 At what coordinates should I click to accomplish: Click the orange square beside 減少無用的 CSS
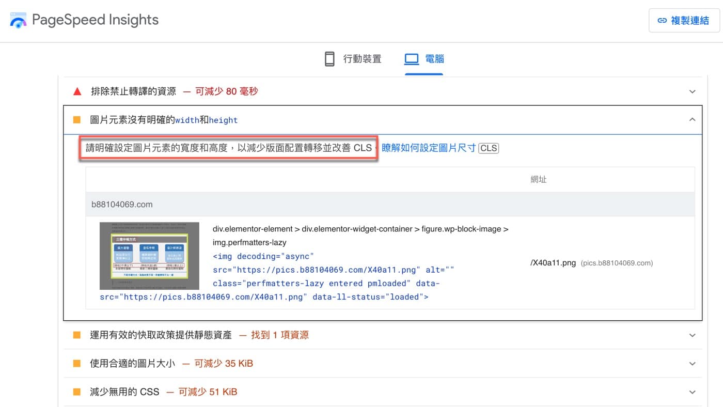click(77, 392)
